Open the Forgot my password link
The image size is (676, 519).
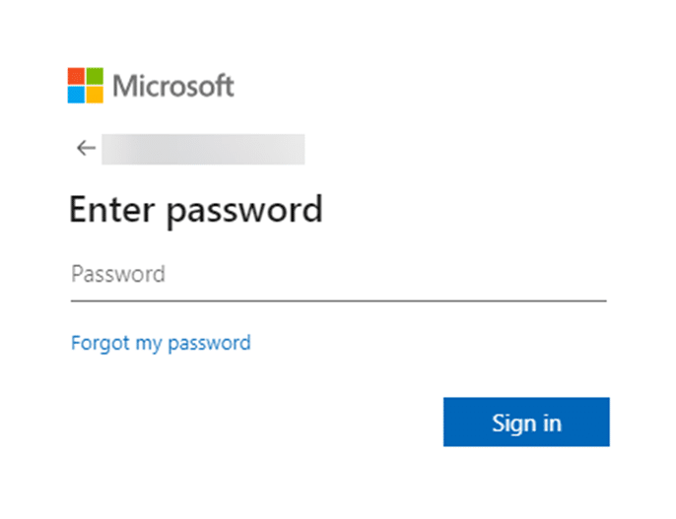(161, 343)
